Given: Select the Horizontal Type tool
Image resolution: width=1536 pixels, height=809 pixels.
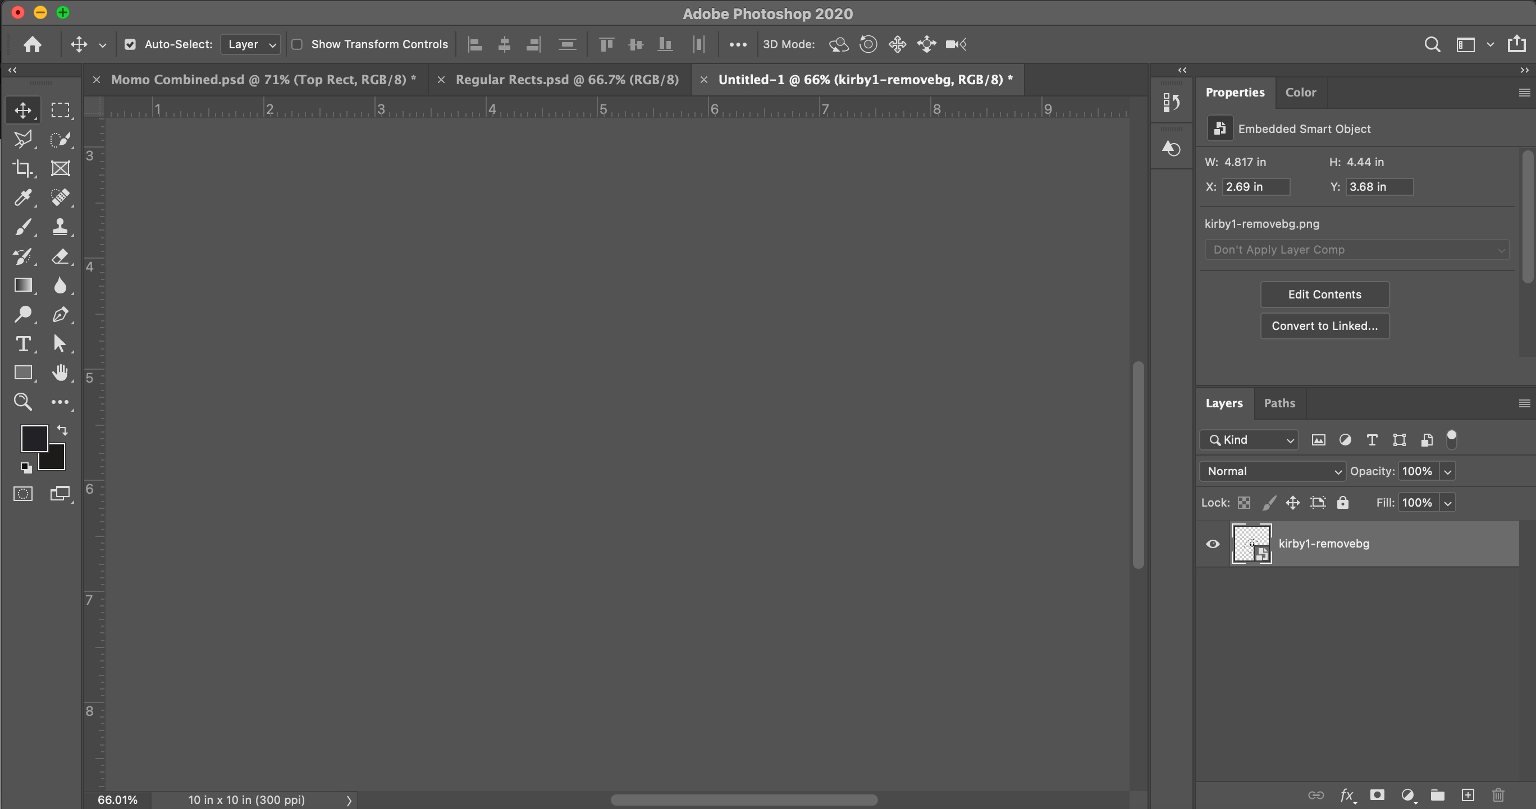Looking at the screenshot, I should coord(22,344).
